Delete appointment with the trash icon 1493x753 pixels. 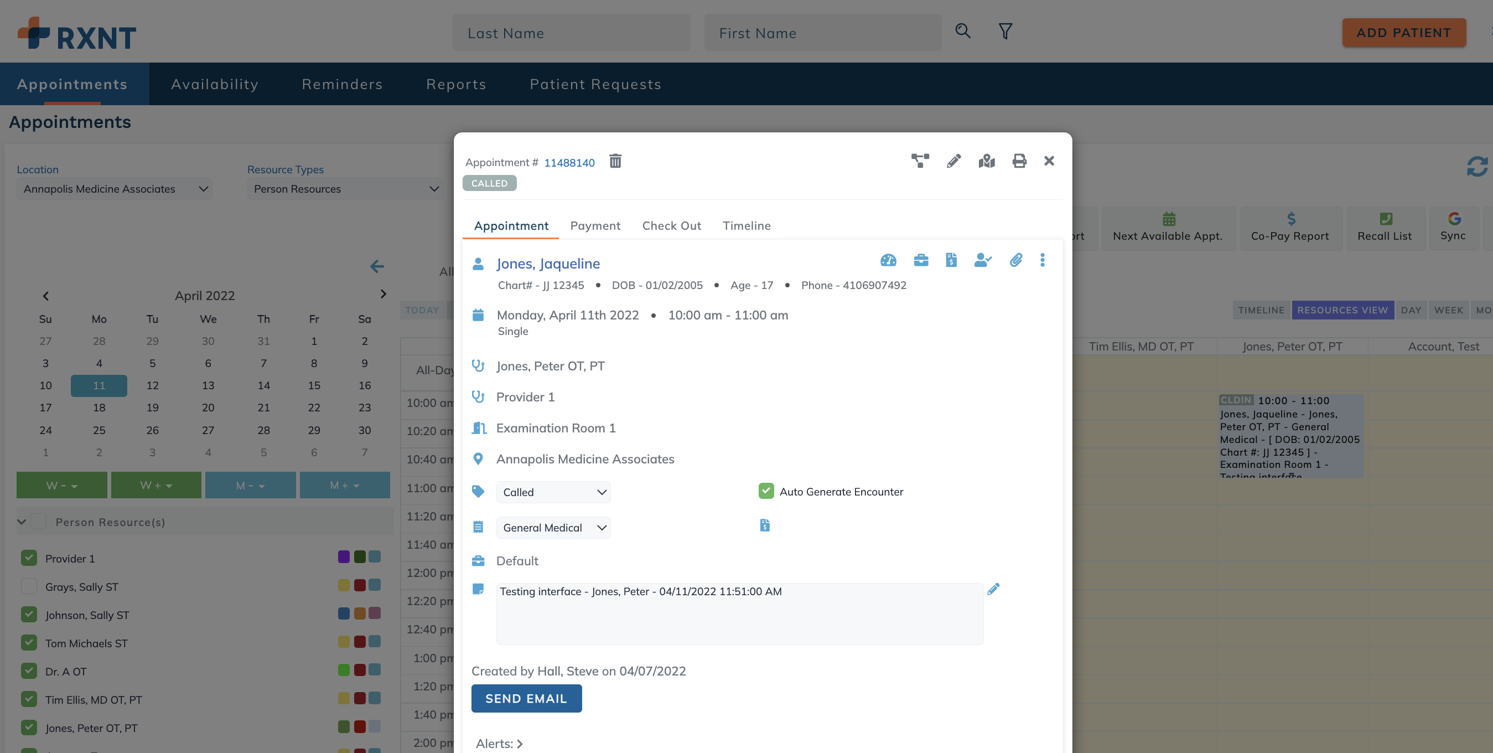[615, 161]
